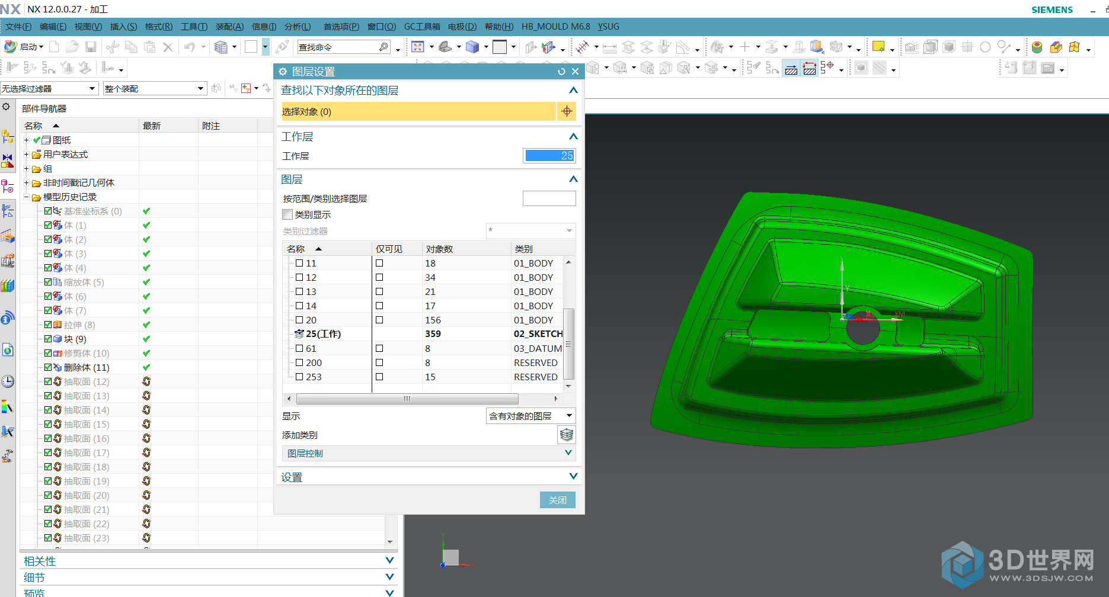The width and height of the screenshot is (1109, 597).
Task: Open the History clock tab in resource bar
Action: tap(8, 381)
